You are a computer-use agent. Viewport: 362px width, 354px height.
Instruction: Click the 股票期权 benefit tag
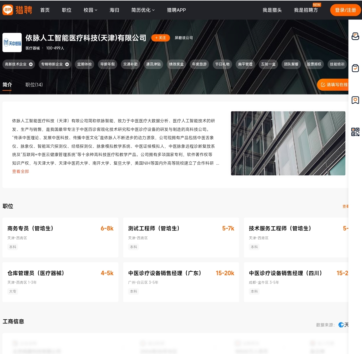coord(314,64)
